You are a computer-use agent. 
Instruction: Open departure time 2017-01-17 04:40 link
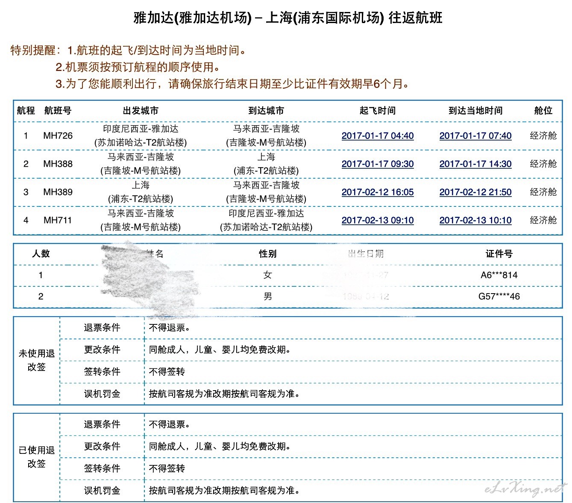click(378, 136)
